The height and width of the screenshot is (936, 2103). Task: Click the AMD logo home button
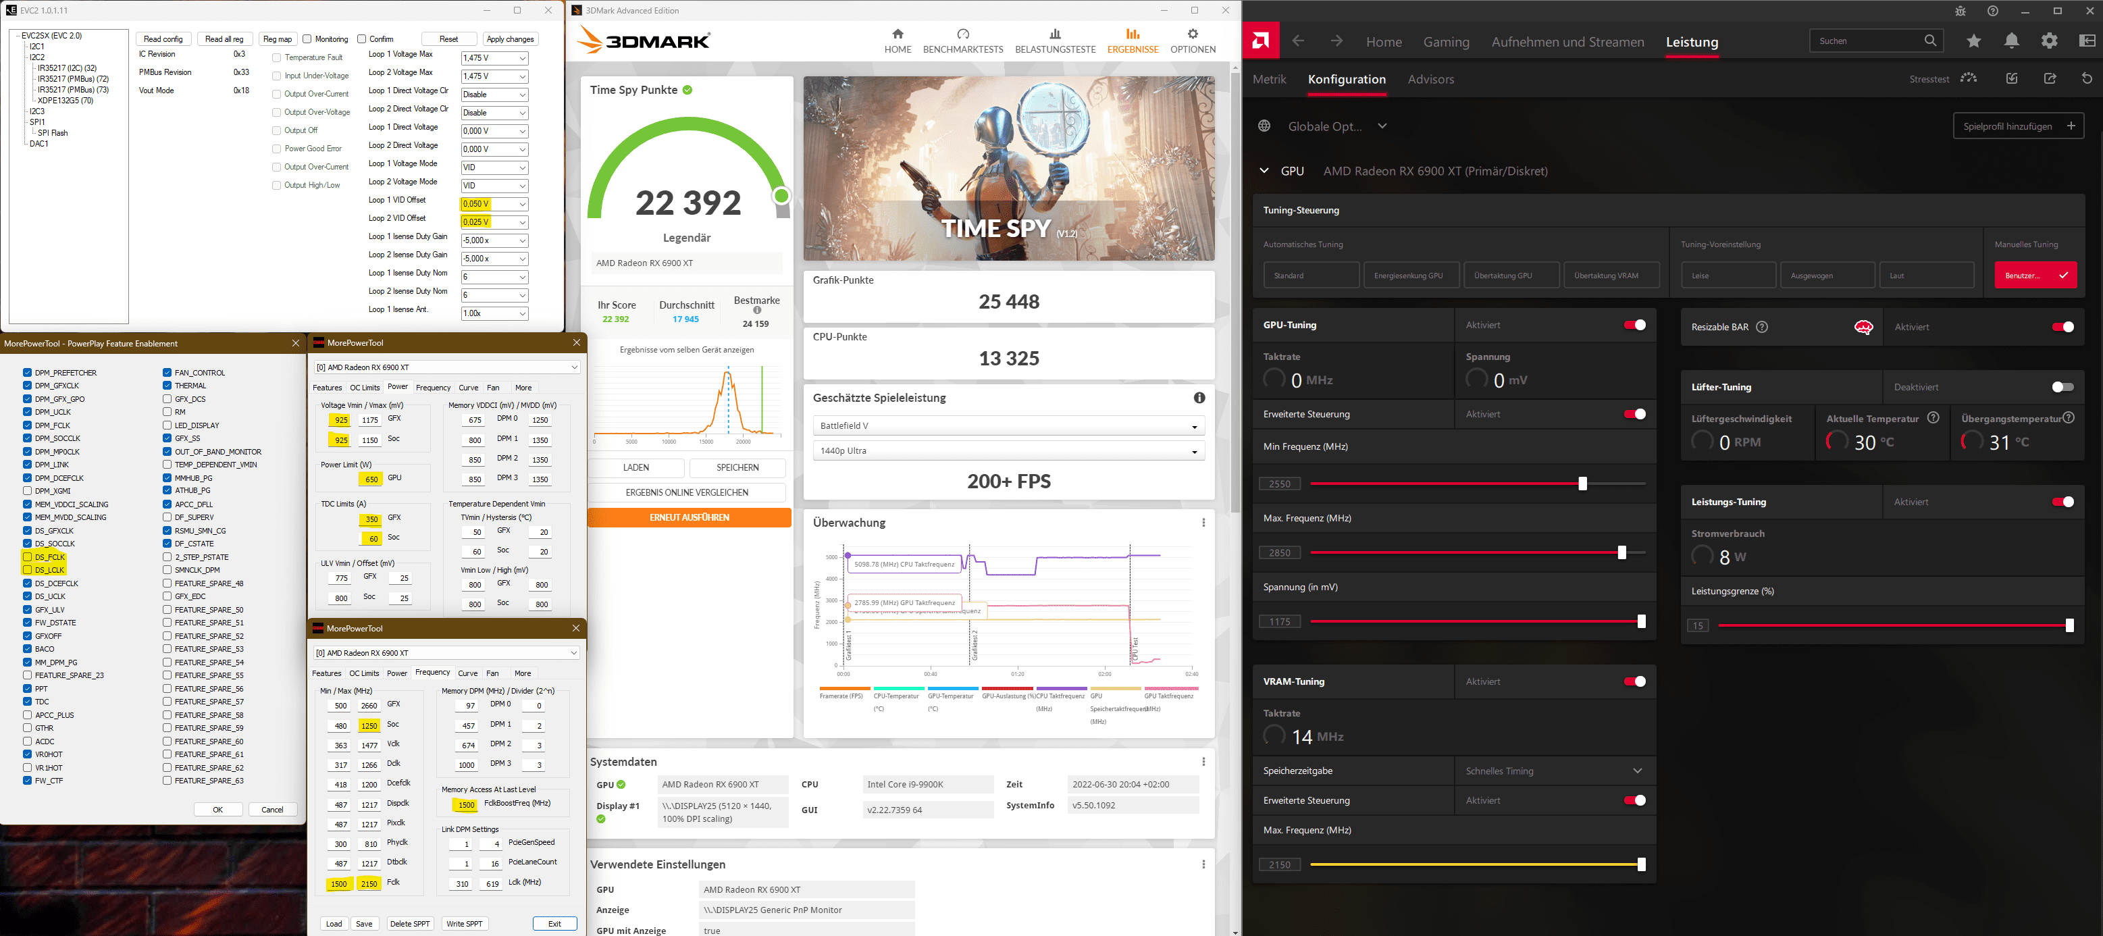tap(1260, 41)
